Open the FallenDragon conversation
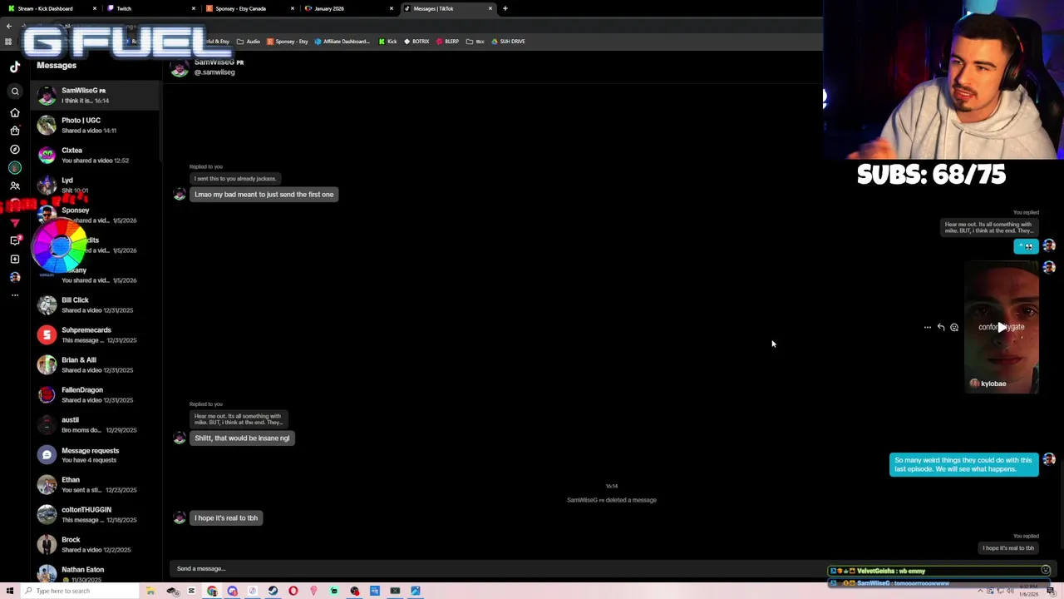Viewport: 1064px width, 599px height. pos(96,395)
